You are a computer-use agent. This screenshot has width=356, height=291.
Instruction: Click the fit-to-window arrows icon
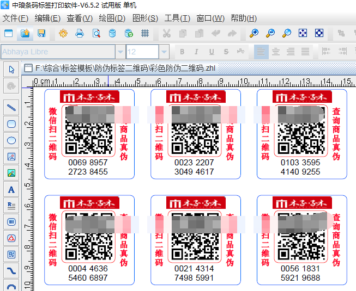(303, 33)
